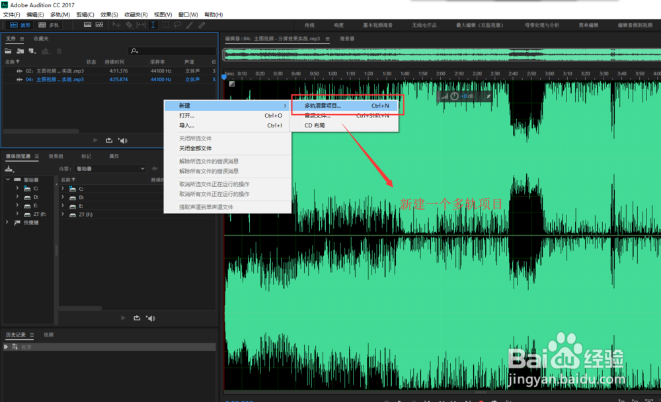This screenshot has height=402, width=661.
Task: Toggle auto-play speaker in Media Browser
Action: pos(151,318)
